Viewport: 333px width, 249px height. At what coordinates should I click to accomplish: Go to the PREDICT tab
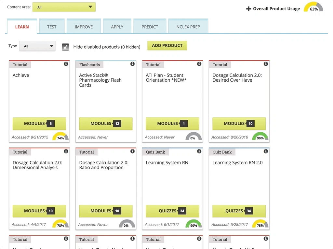[x=150, y=27]
